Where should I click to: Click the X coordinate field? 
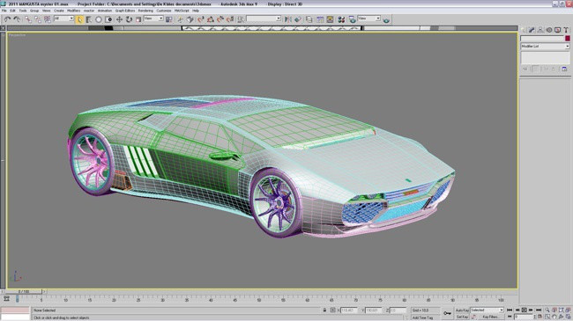point(349,310)
